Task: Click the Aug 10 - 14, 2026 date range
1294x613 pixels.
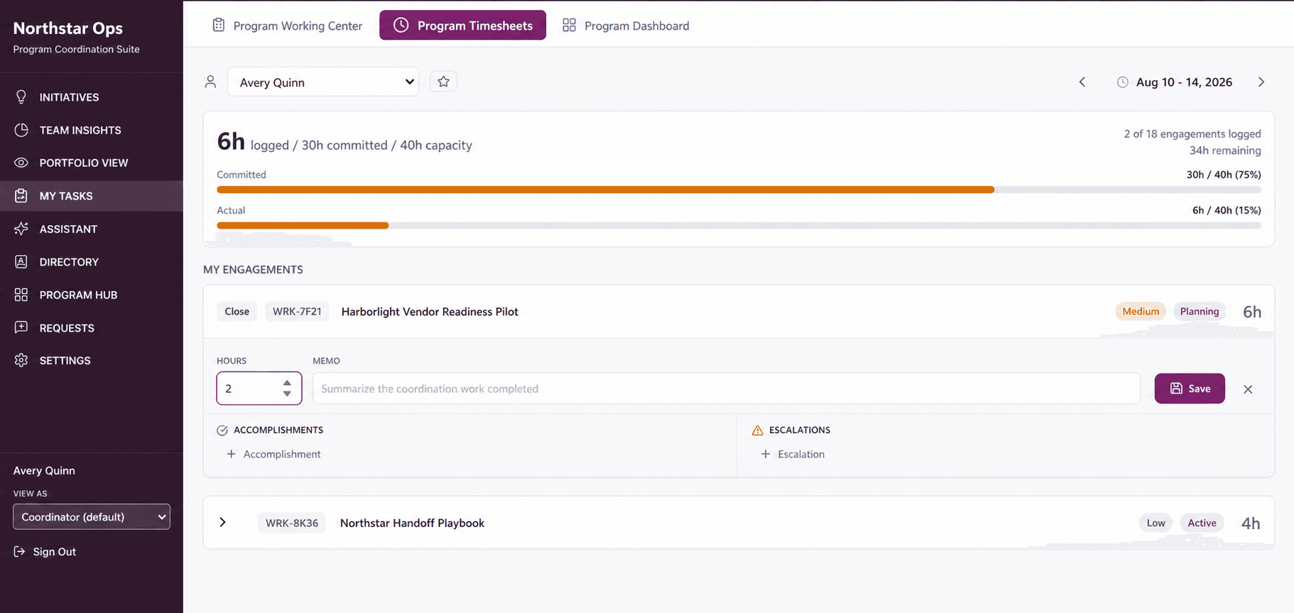Action: pos(1184,82)
